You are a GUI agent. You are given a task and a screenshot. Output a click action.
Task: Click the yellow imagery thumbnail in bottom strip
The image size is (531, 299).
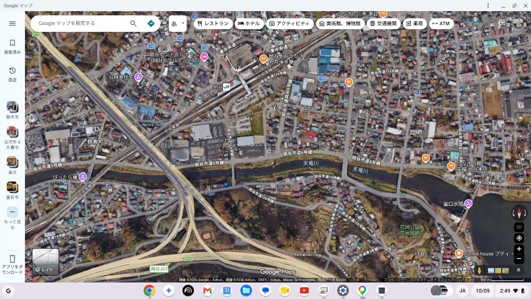point(498,270)
